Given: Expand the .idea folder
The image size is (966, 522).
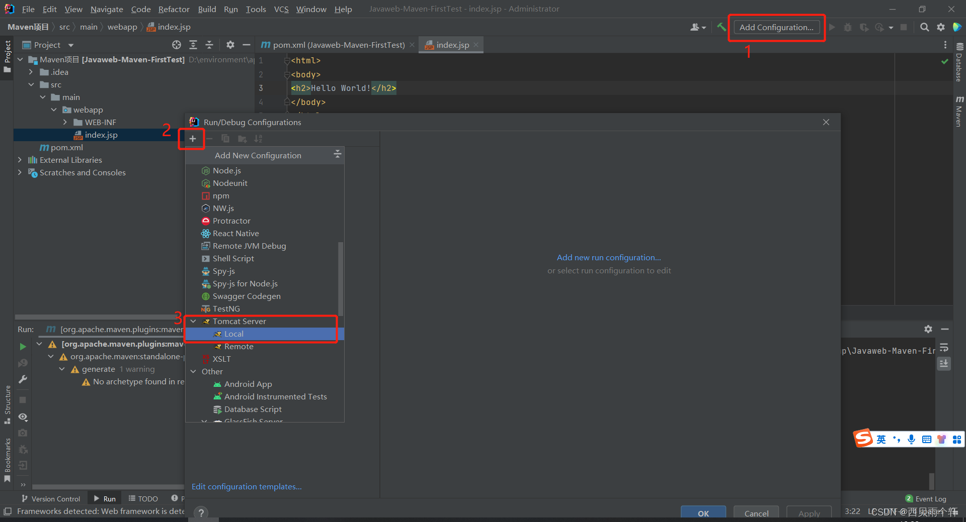Looking at the screenshot, I should coord(31,72).
